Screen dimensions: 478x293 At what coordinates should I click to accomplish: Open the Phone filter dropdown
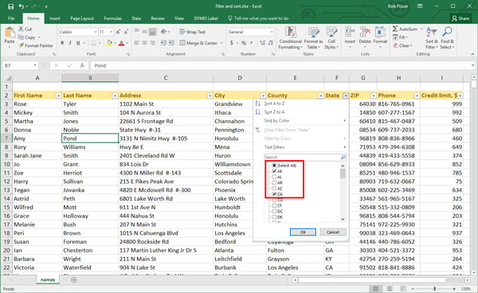(x=417, y=96)
